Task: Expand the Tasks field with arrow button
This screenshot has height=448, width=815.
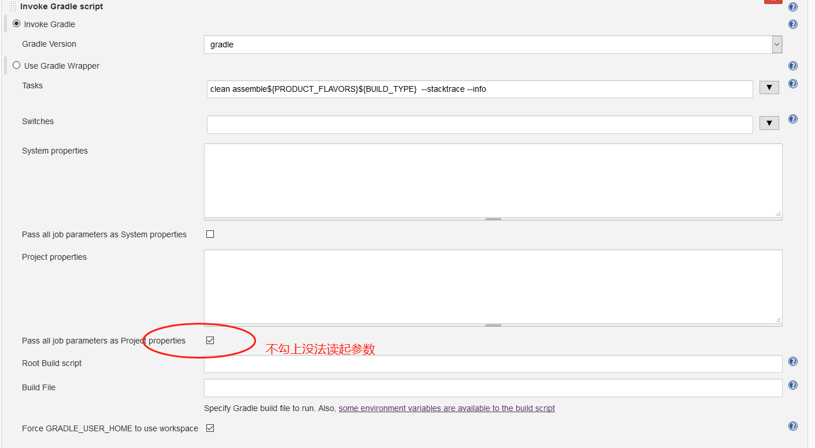Action: point(769,87)
